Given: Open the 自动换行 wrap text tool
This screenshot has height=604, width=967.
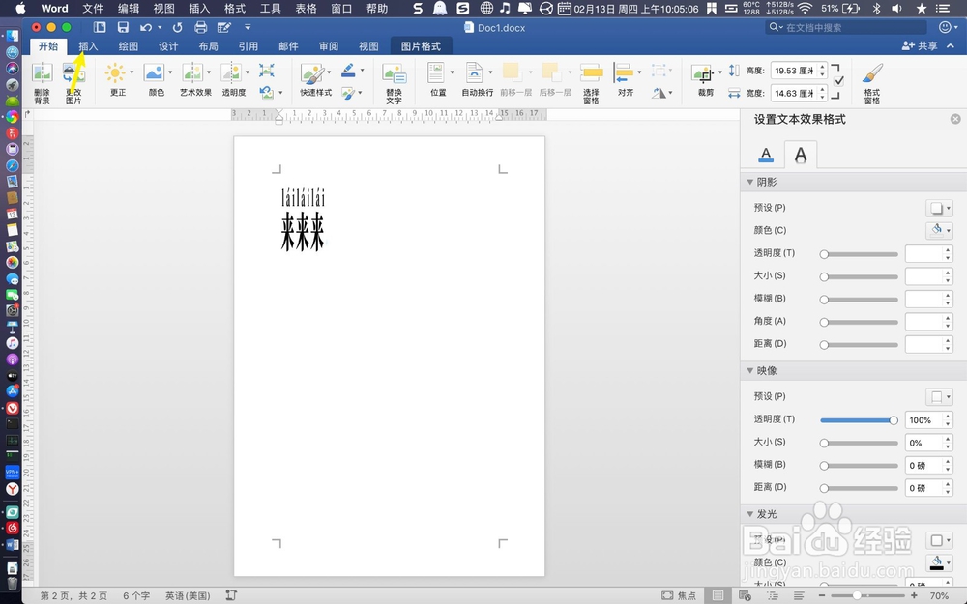Looking at the screenshot, I should [478, 80].
